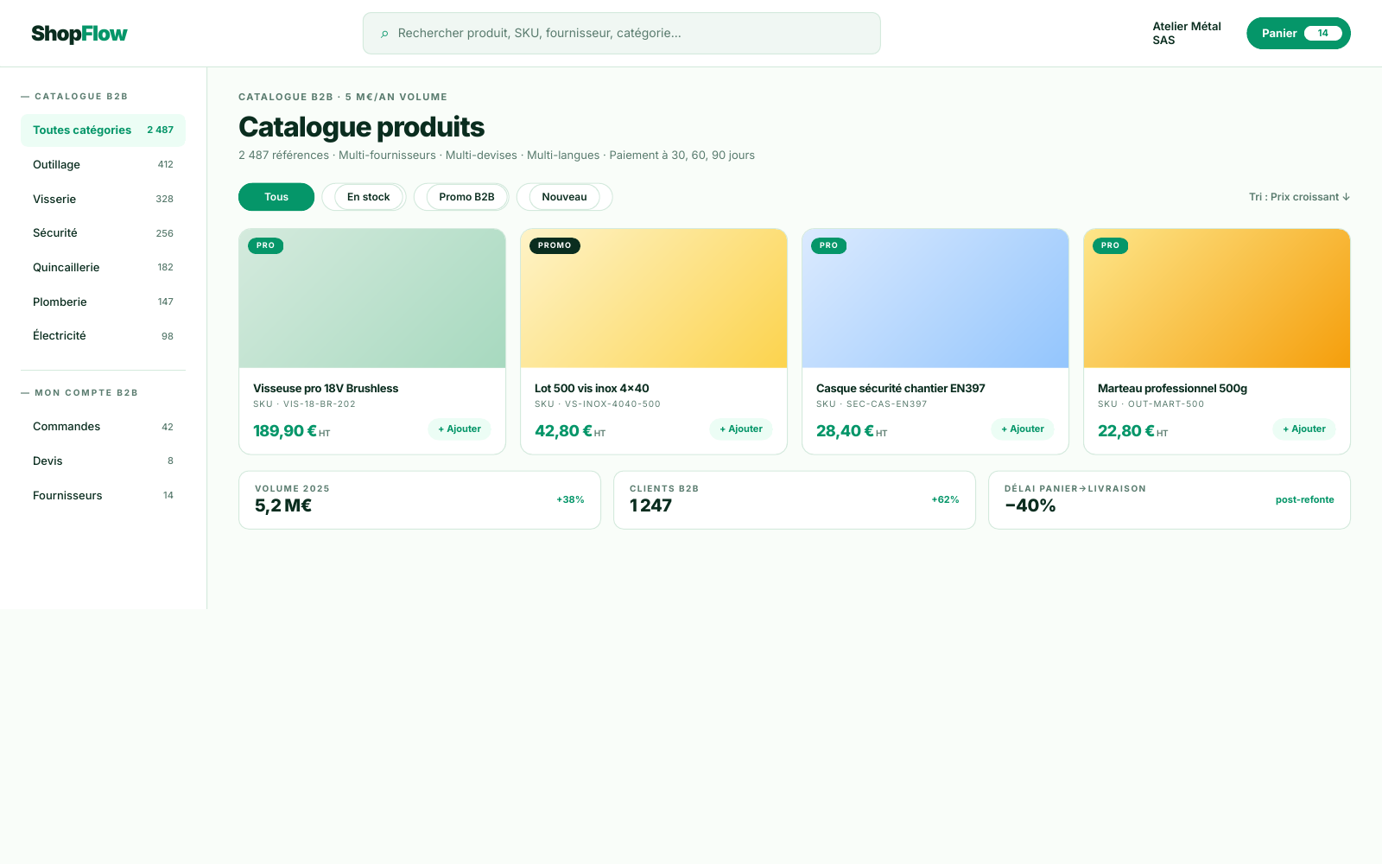Image resolution: width=1382 pixels, height=864 pixels.
Task: Open the Tri : Prix croissant sort menu
Action: [1299, 197]
